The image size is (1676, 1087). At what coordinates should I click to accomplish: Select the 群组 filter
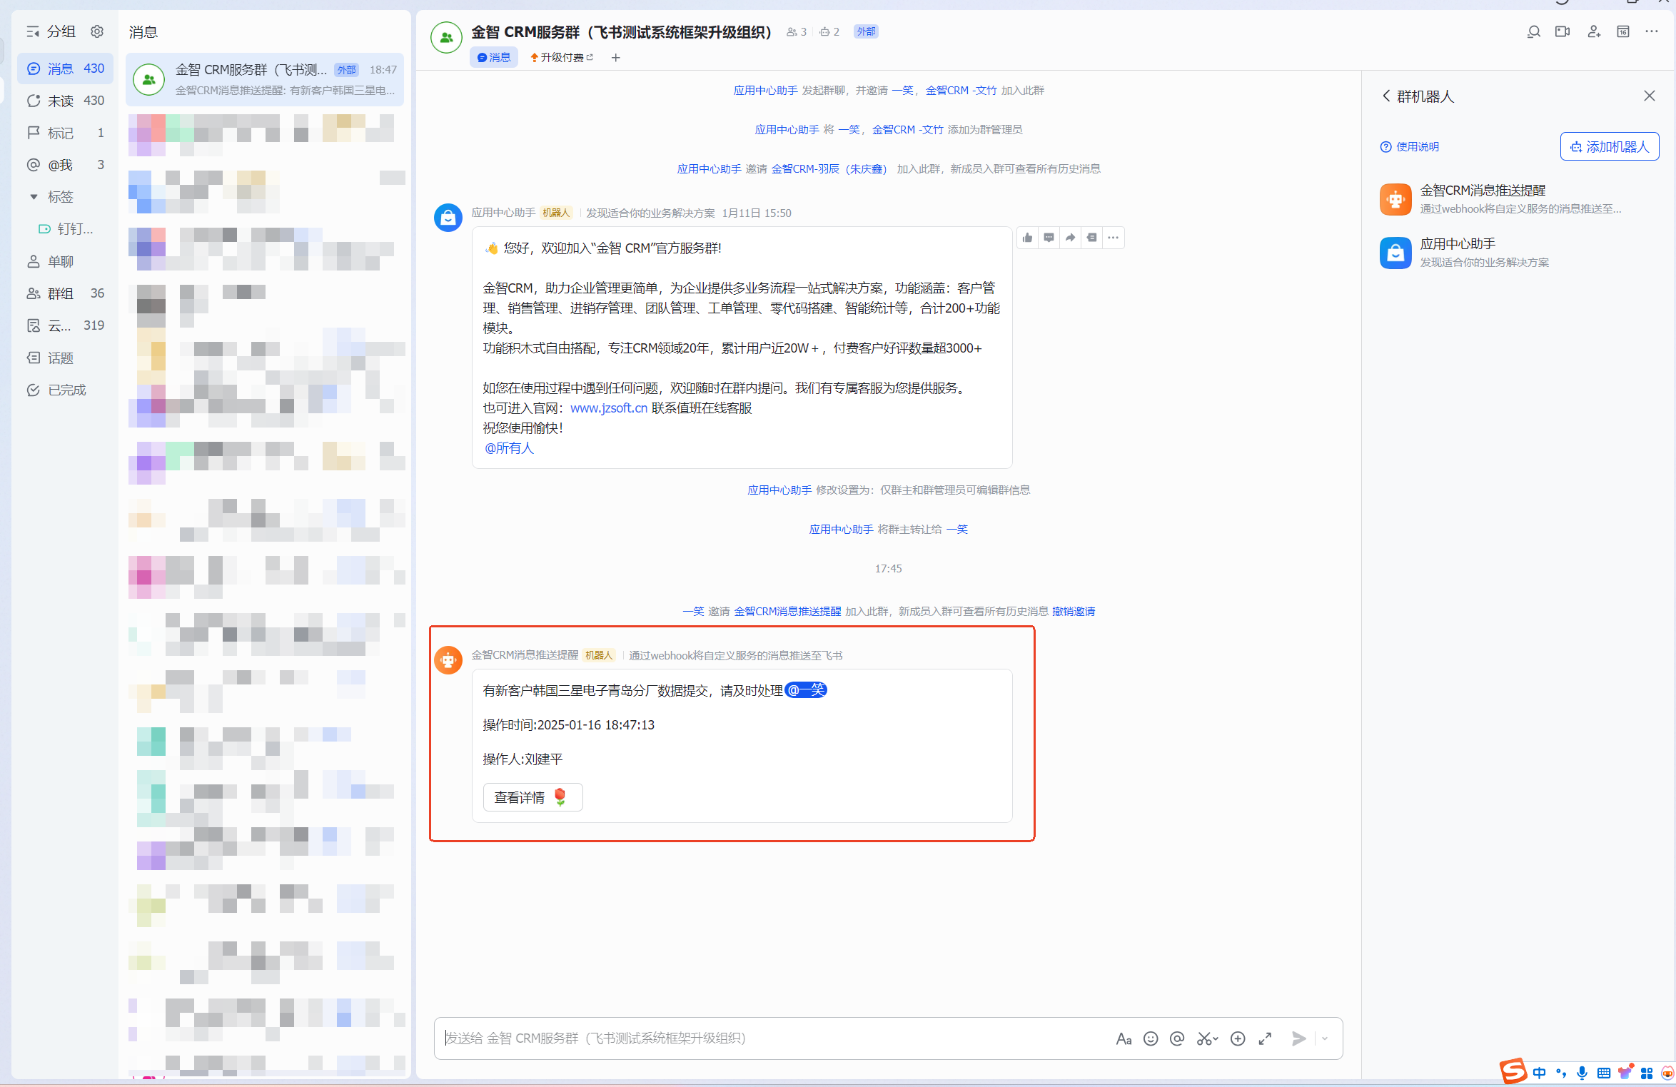click(65, 293)
